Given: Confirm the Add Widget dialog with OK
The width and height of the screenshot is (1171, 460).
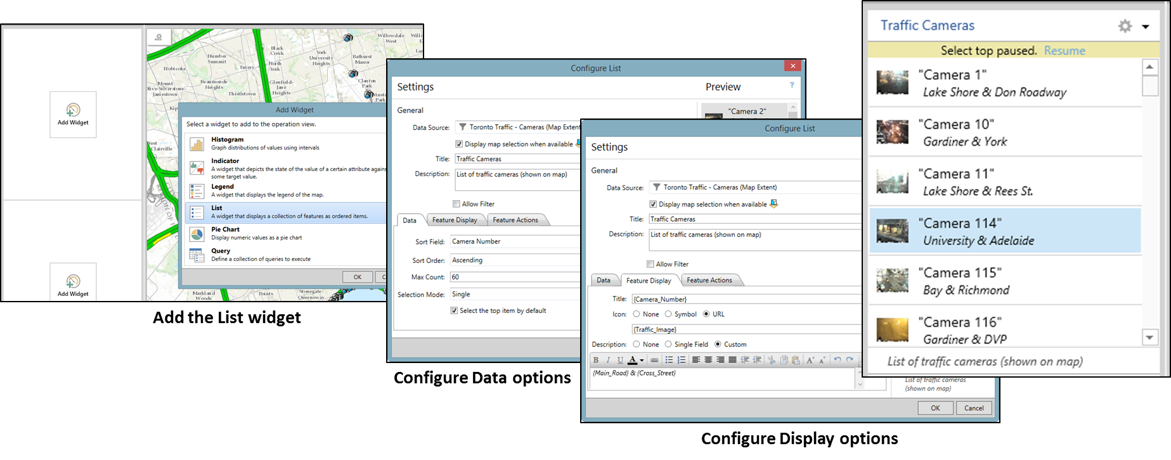Looking at the screenshot, I should point(358,277).
